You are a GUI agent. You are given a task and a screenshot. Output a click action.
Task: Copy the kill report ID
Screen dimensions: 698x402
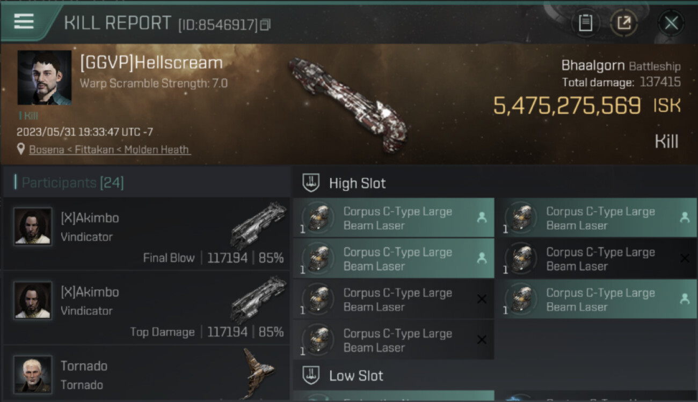point(265,25)
